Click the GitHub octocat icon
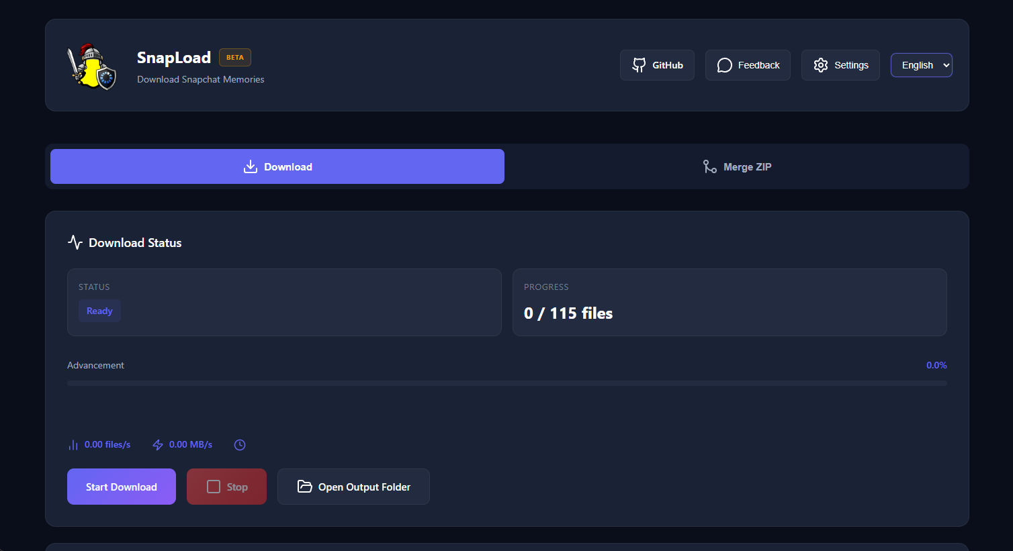The height and width of the screenshot is (551, 1013). coord(639,65)
